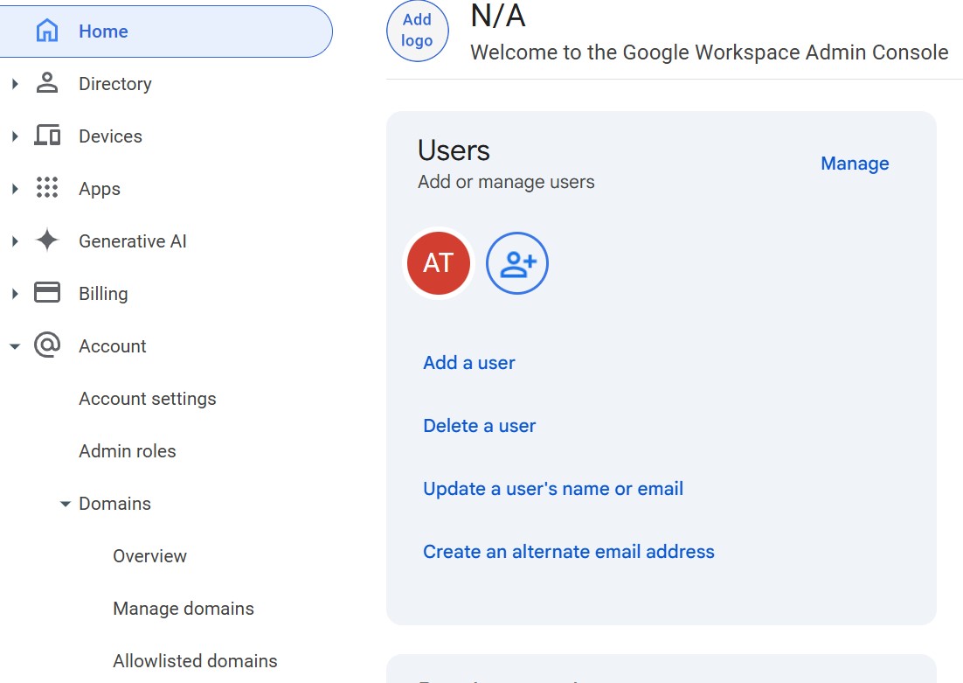Viewport: 963px width, 683px height.
Task: Click the Add logo circle button
Action: (x=417, y=31)
